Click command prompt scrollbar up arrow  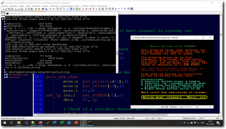point(117,17)
